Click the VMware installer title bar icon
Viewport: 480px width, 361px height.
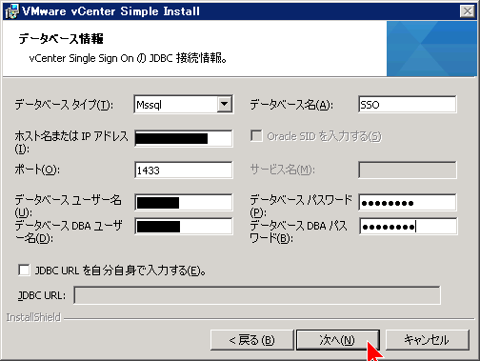11,11
